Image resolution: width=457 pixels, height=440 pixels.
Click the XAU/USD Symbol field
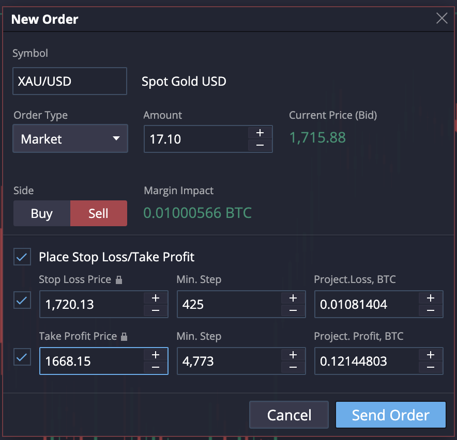click(70, 82)
